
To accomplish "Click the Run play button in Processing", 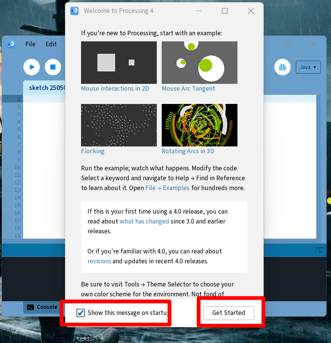I will 32,67.
